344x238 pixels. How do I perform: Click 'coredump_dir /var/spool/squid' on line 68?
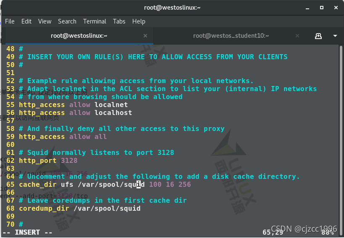click(80, 208)
